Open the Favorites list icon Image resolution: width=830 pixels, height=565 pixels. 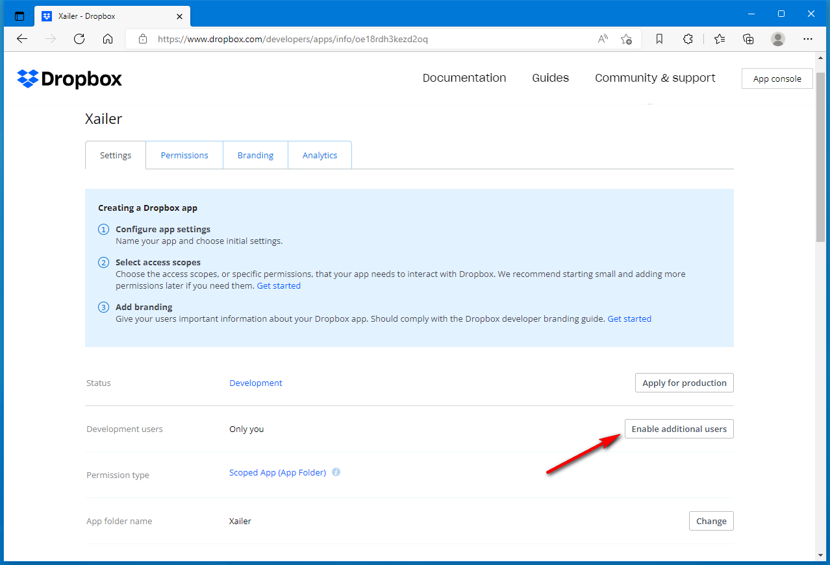point(720,39)
